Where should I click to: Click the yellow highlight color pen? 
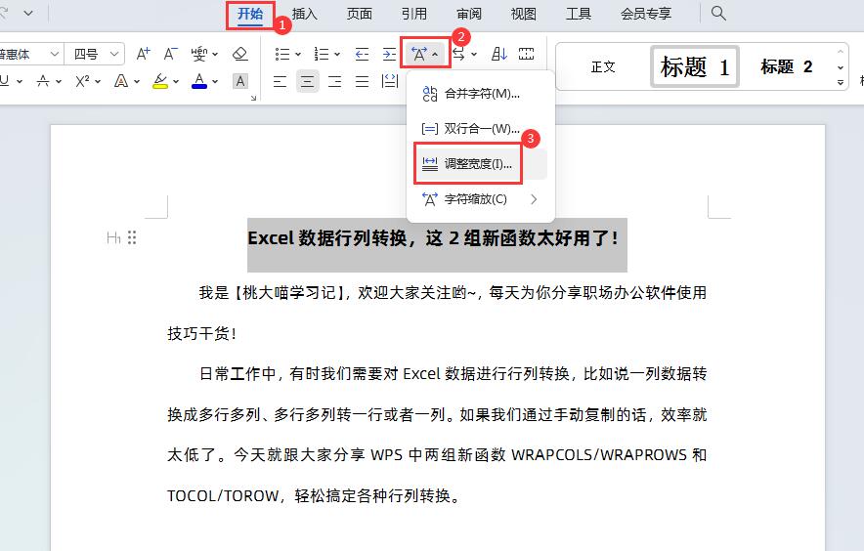point(160,81)
